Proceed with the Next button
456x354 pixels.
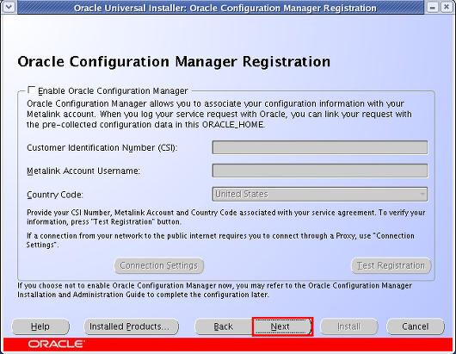pos(282,326)
